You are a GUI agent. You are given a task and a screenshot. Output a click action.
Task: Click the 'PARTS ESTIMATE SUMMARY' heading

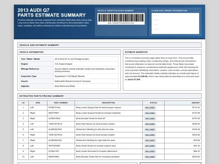point(52,15)
